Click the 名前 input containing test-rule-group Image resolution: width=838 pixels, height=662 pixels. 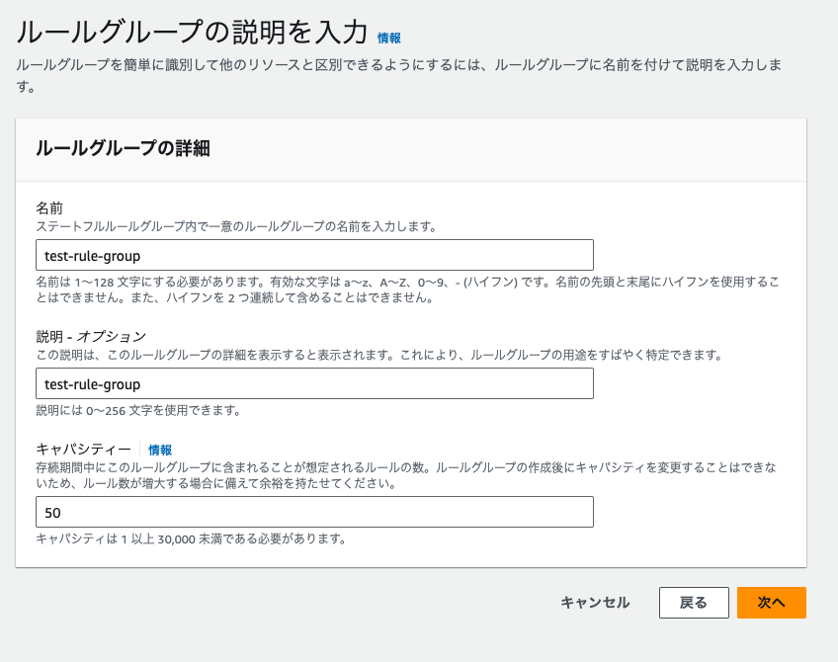314,255
